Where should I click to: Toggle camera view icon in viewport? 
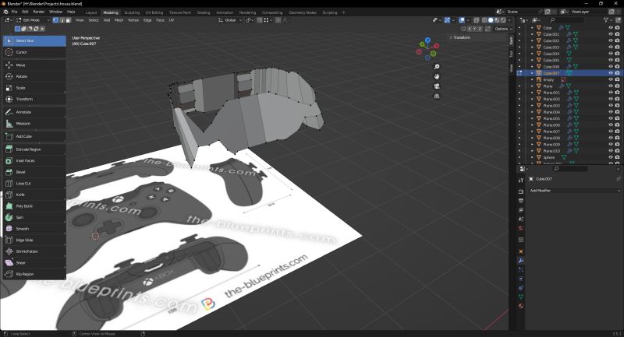(x=437, y=86)
